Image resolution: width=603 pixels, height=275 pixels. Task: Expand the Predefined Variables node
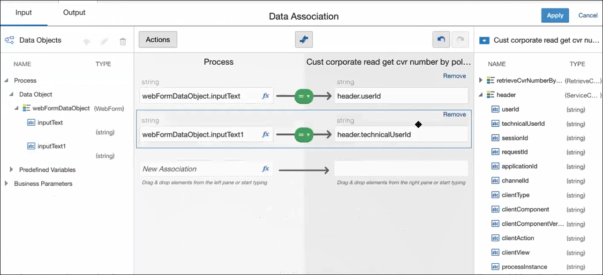12,169
